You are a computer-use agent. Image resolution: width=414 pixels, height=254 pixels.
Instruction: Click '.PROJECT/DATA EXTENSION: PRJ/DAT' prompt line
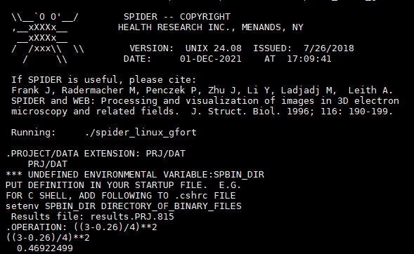[x=96, y=154]
